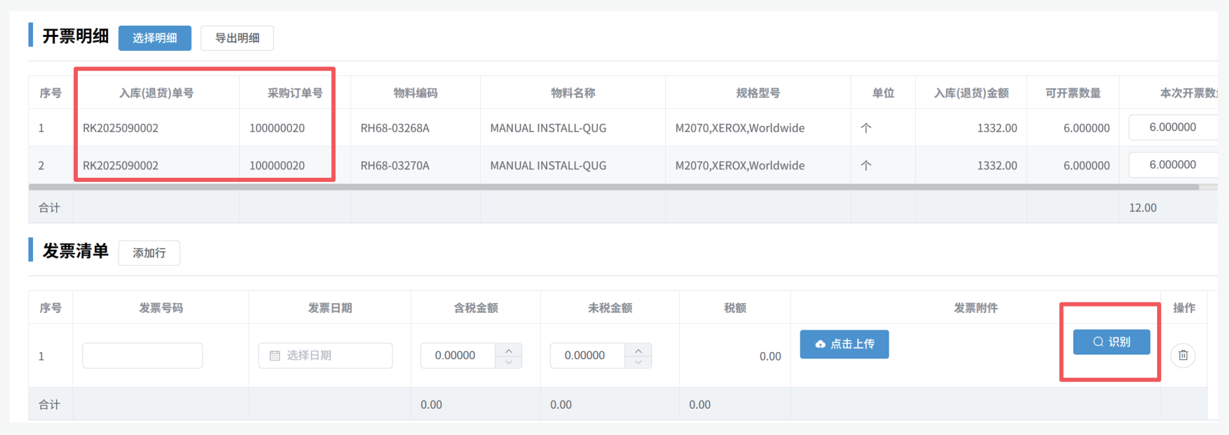Click the 导出明细 button
1229x435 pixels.
click(237, 38)
